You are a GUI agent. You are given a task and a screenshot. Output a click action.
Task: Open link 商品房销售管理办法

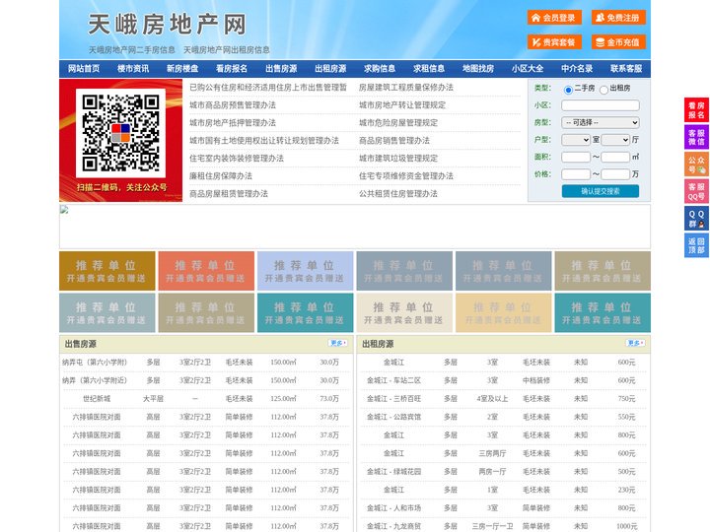point(394,141)
